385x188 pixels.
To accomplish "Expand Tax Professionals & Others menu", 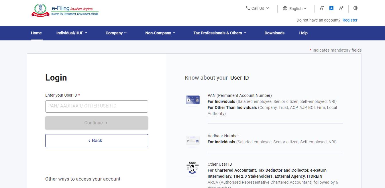I will click(x=219, y=33).
